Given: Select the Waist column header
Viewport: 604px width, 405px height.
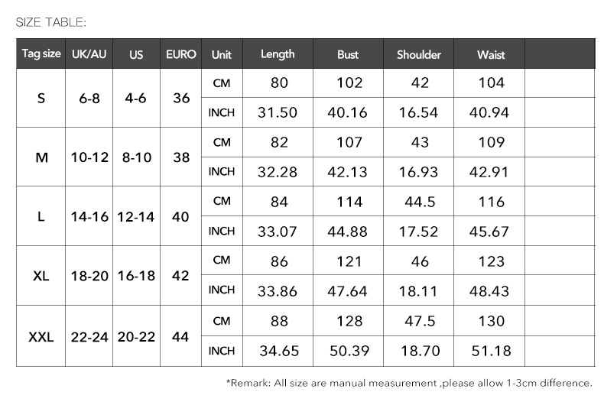Looking at the screenshot, I should (x=491, y=55).
